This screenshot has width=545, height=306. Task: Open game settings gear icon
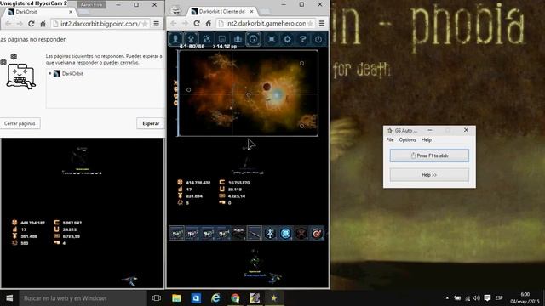click(x=287, y=39)
